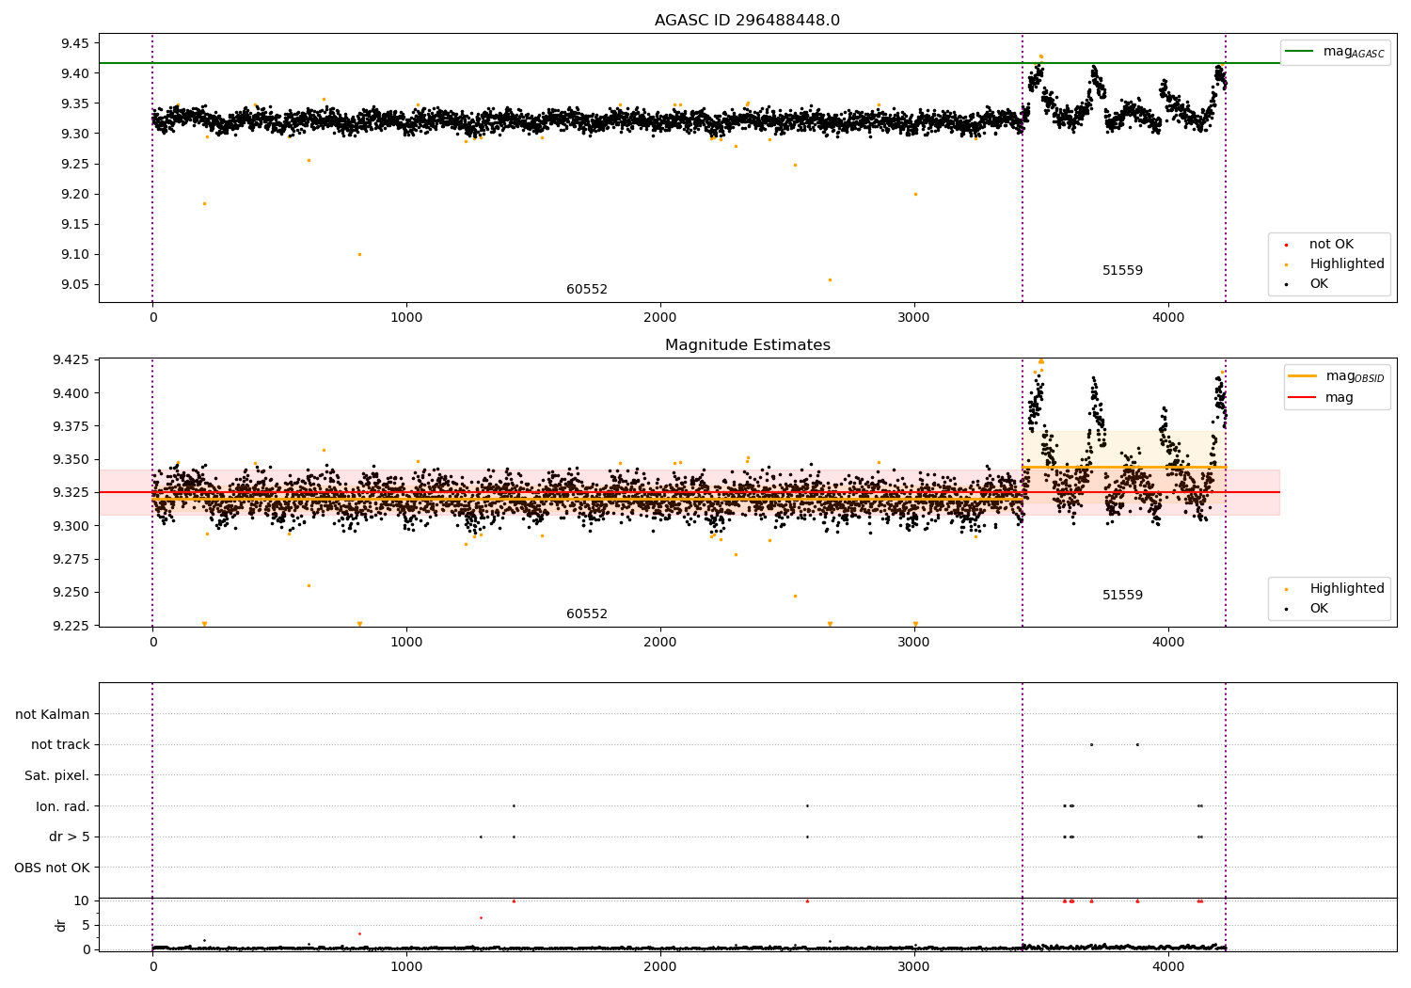Click the obsid label 51559 in top panel

tap(1123, 271)
